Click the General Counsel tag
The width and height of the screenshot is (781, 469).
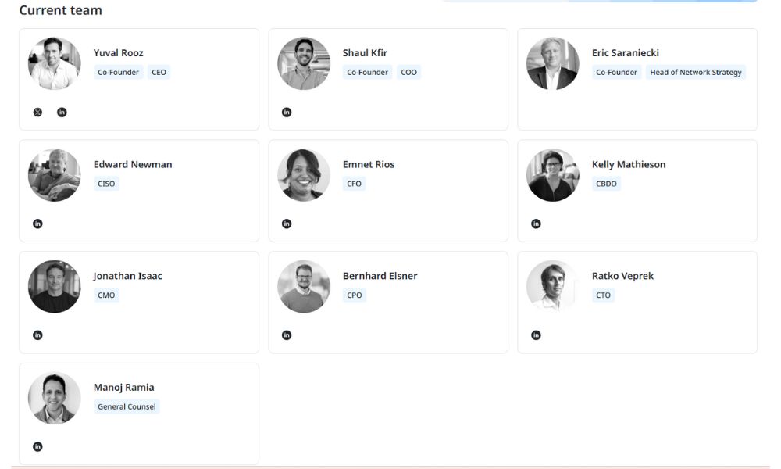point(127,406)
